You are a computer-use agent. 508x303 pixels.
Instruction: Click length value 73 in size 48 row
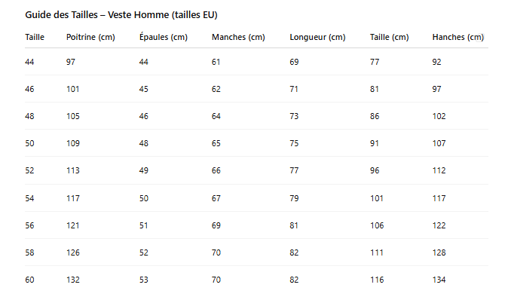pyautogui.click(x=294, y=116)
